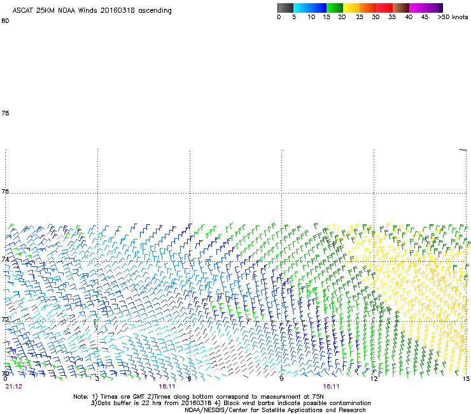Select the green 15-20 knots color bar segment
The image size is (471, 414).
[335, 8]
